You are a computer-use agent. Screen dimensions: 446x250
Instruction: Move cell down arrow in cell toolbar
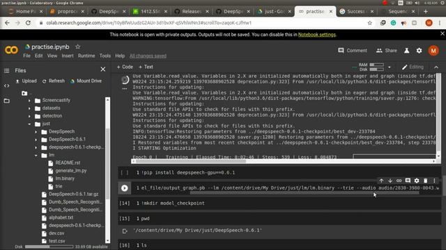[390, 181]
